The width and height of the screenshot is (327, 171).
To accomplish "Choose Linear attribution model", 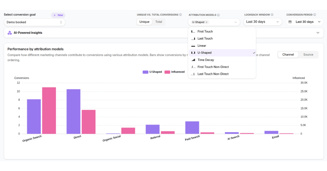I will point(222,46).
